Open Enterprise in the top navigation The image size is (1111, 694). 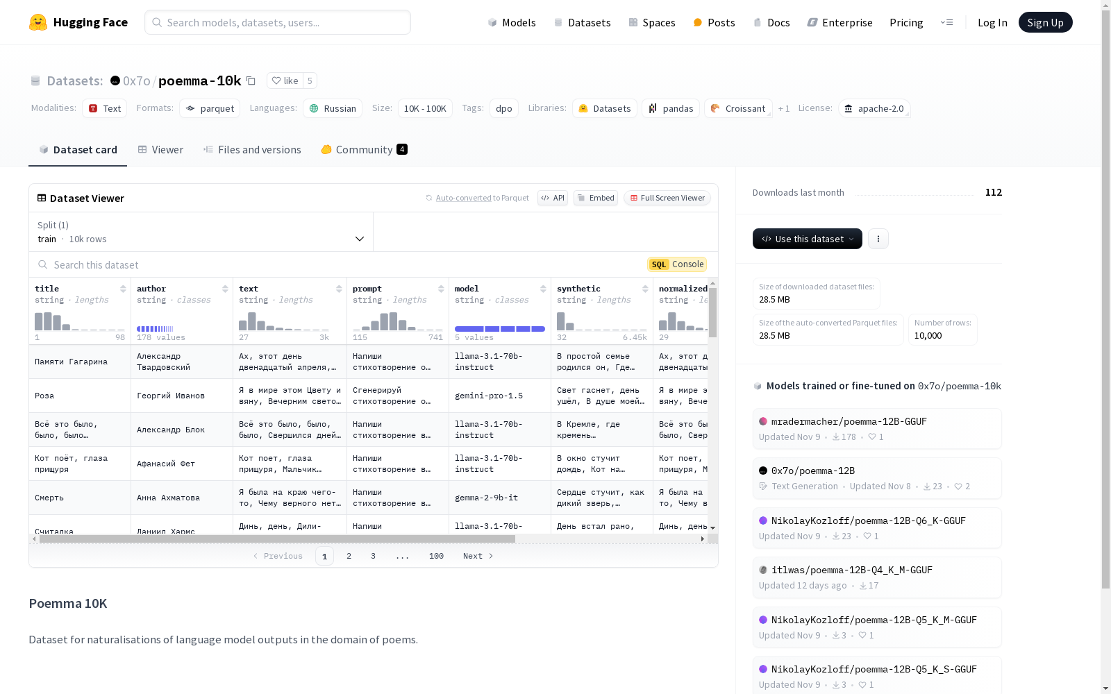(839, 22)
